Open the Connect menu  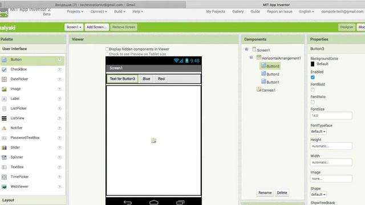click(99, 11)
